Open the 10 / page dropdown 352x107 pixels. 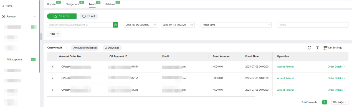point(340,102)
